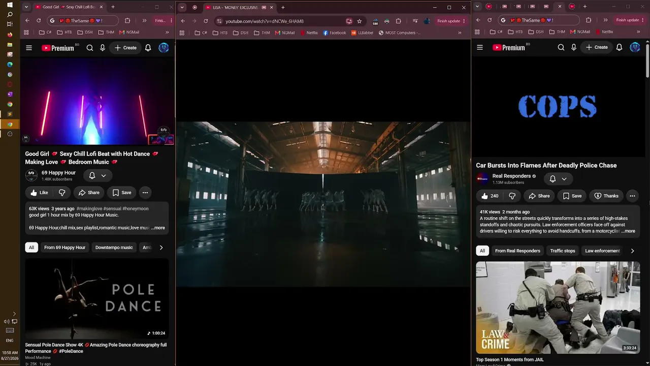This screenshot has width=650, height=366.
Task: Open notifications bell in left window header
Action: [x=148, y=48]
